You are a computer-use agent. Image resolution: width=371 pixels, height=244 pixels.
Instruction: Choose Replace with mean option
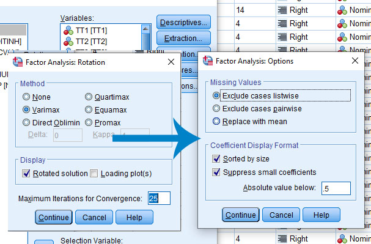(216, 121)
